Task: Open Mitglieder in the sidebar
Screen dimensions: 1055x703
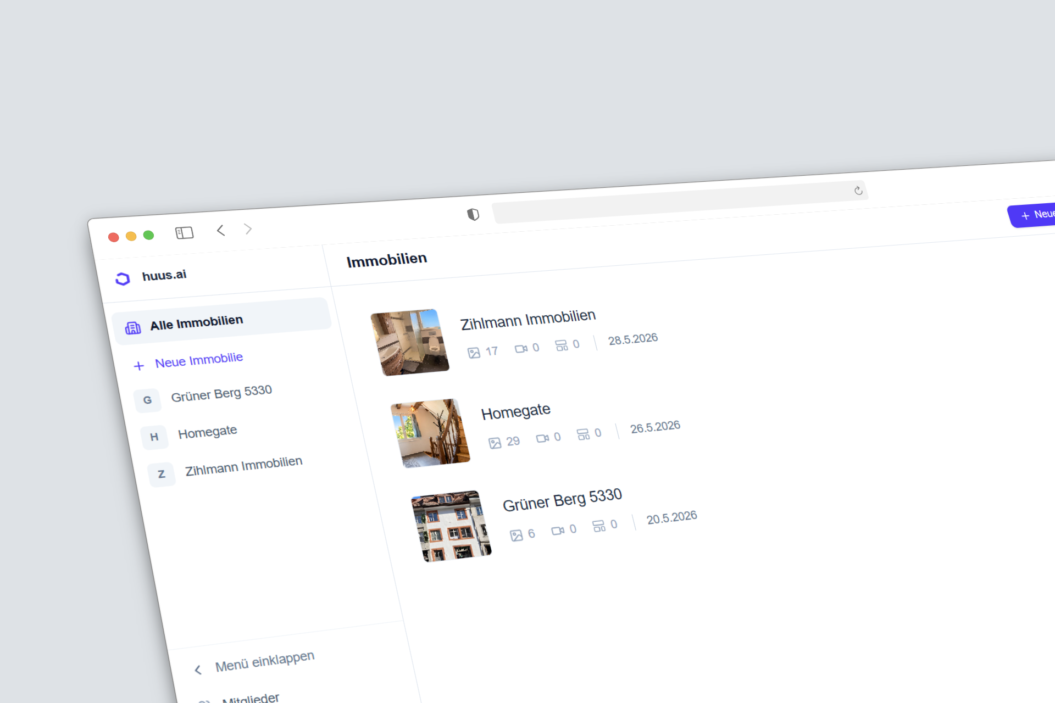Action: [251, 699]
